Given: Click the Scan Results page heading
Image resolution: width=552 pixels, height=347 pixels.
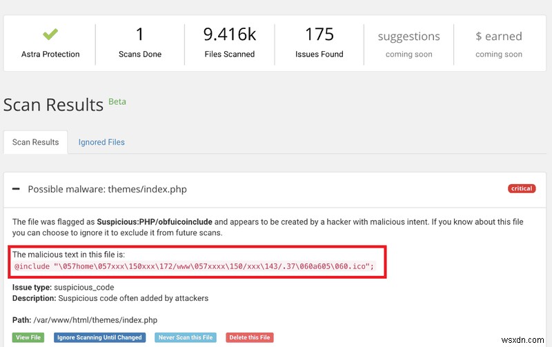Looking at the screenshot, I should click(x=53, y=105).
